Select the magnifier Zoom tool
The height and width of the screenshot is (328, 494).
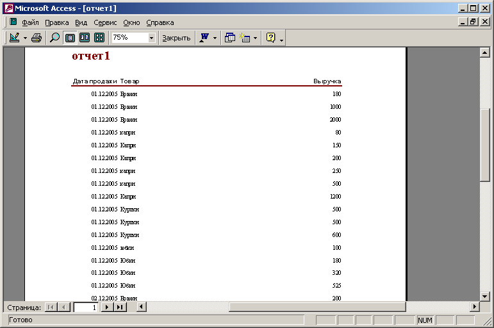click(55, 38)
